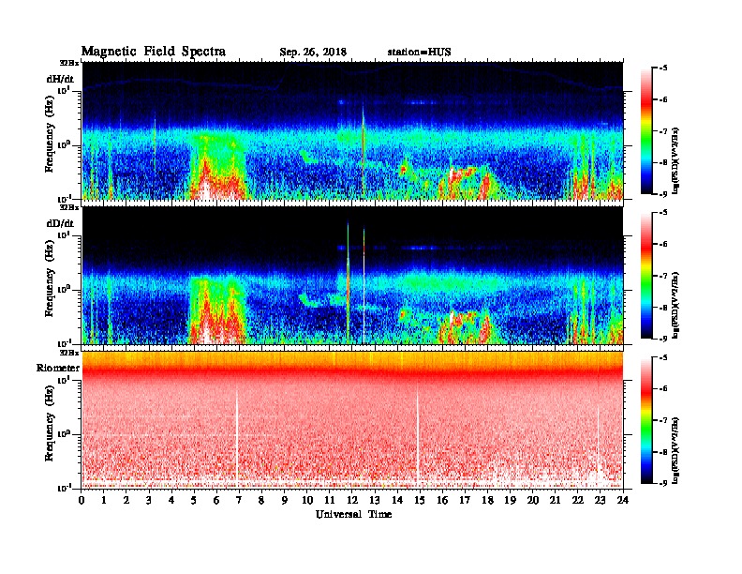Click the vertical spike near 12.5 UT in dH/dt panel
The width and height of the screenshot is (742, 574).
click(x=363, y=152)
